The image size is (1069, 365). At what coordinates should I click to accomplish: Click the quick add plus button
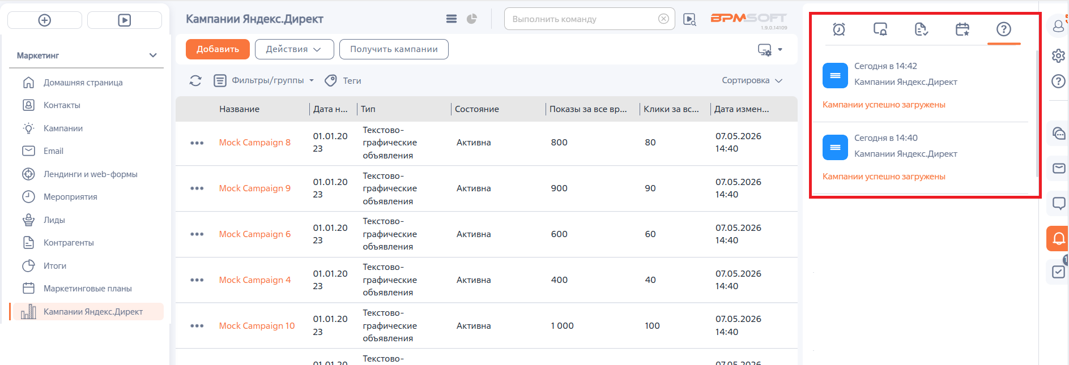pyautogui.click(x=44, y=20)
